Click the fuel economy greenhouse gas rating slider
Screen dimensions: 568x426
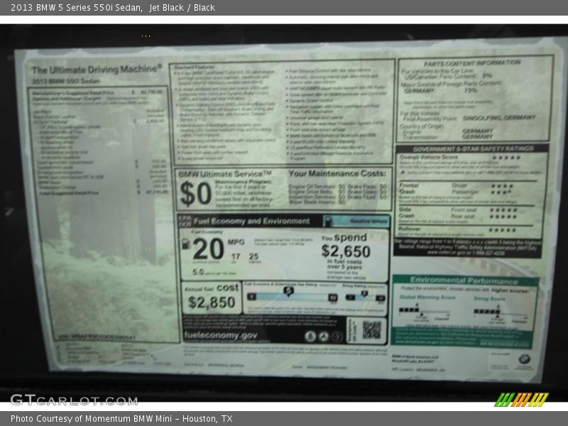pyautogui.click(x=292, y=297)
